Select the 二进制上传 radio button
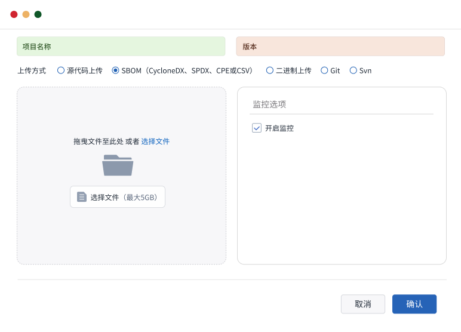The width and height of the screenshot is (461, 332). 270,70
